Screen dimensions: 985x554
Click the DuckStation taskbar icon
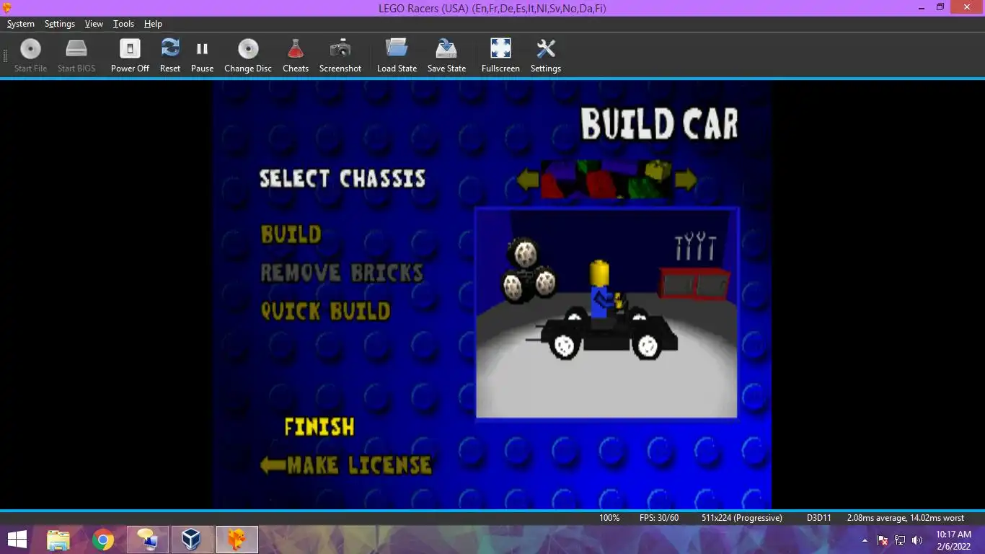(x=237, y=540)
